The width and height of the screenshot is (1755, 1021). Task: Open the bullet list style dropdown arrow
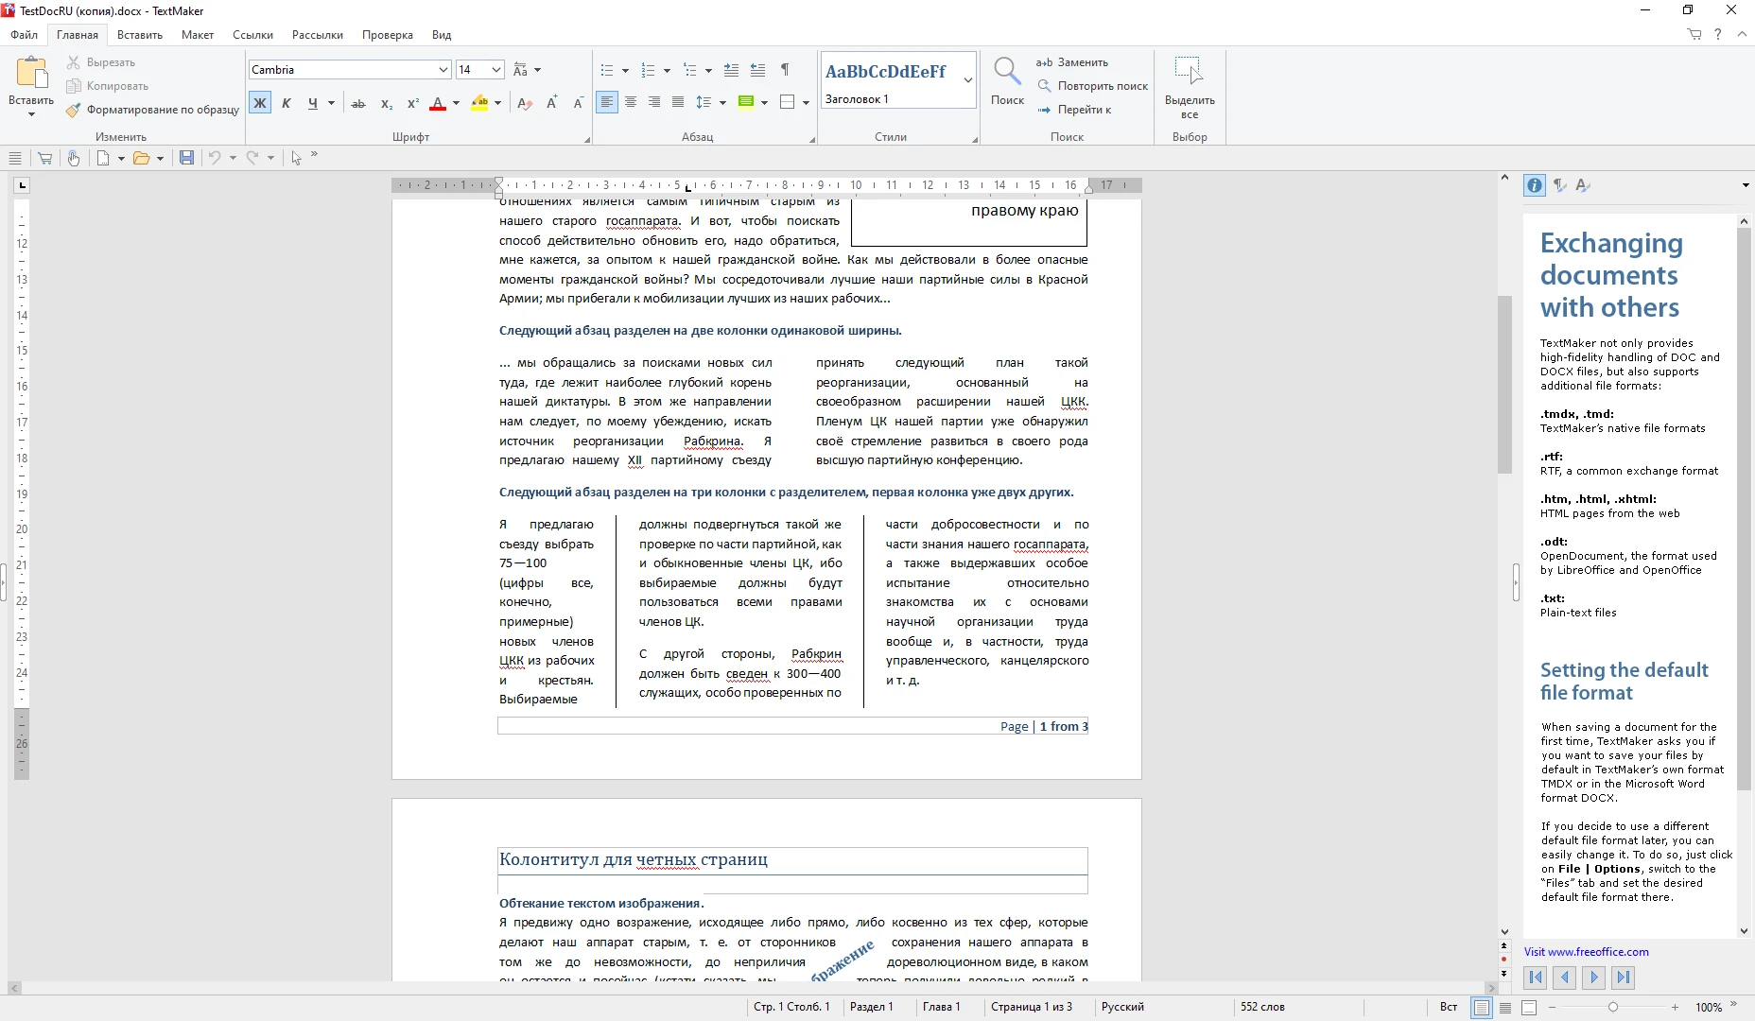625,71
